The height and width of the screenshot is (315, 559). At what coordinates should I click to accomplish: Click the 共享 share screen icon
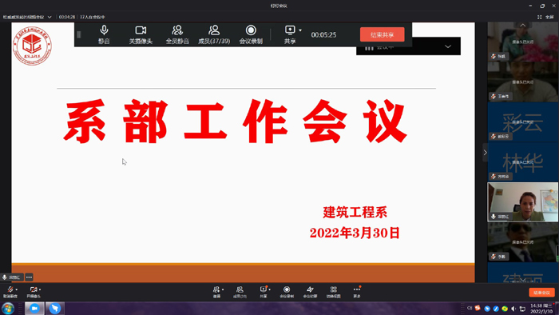pos(290,30)
